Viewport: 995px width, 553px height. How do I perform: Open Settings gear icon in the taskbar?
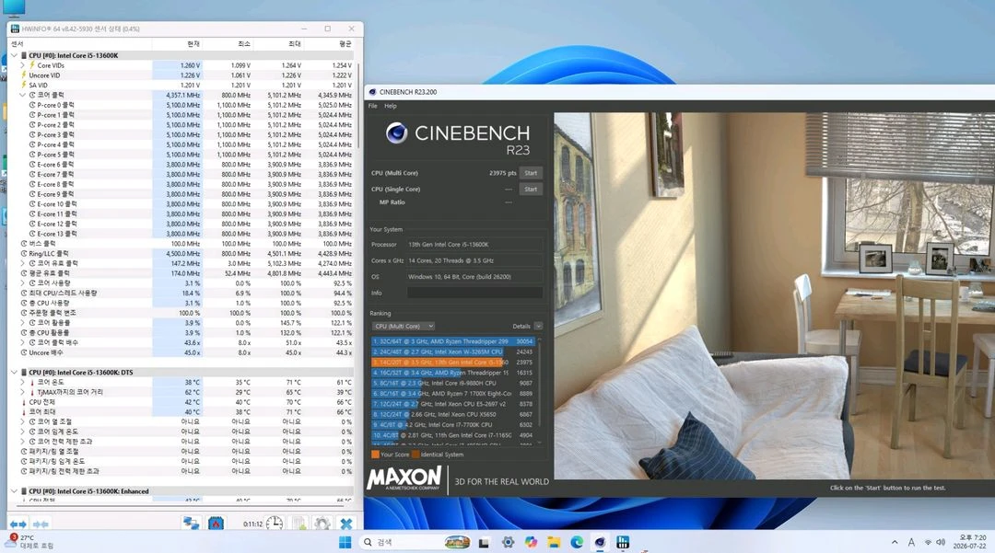tap(508, 542)
